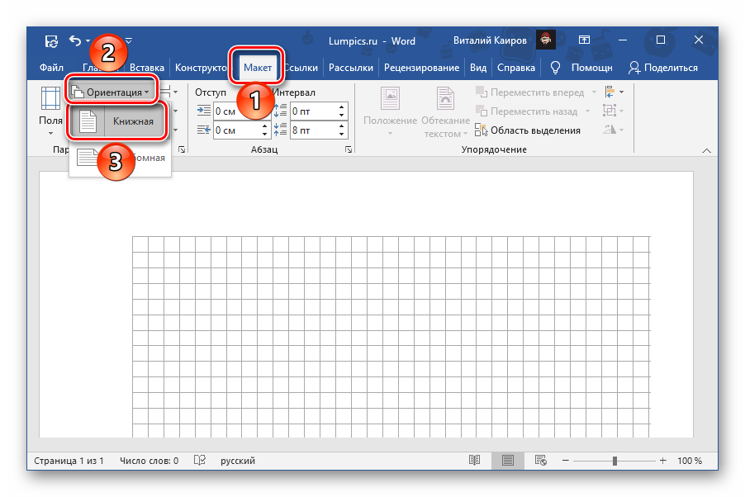Image resolution: width=745 pixels, height=497 pixels.
Task: Open the Абзац dialog launcher
Action: (x=349, y=149)
